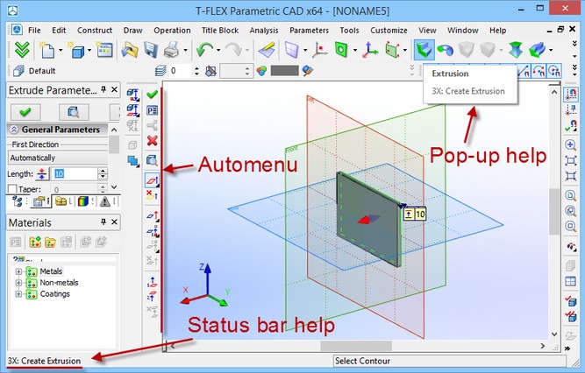The width and height of the screenshot is (585, 373).
Task: Click the dark grey color swatch
Action: (285, 71)
